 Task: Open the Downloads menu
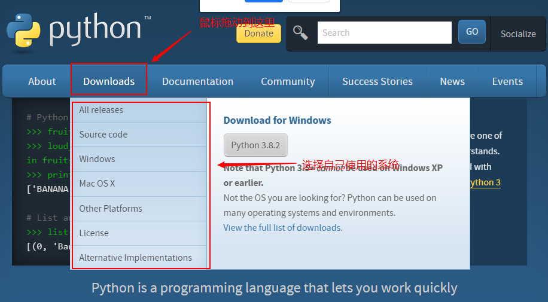click(109, 81)
